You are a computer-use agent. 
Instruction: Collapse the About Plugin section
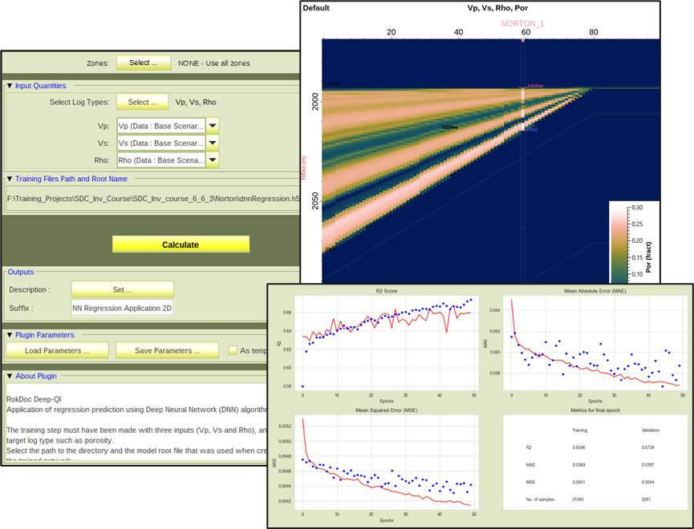[10, 376]
